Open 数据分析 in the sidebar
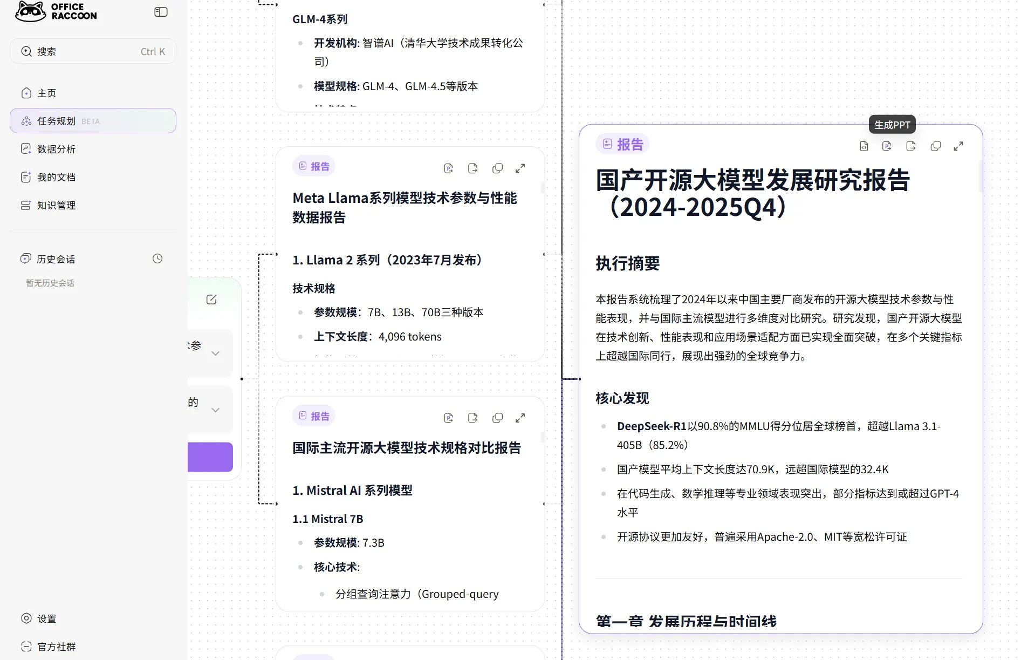 click(x=56, y=149)
